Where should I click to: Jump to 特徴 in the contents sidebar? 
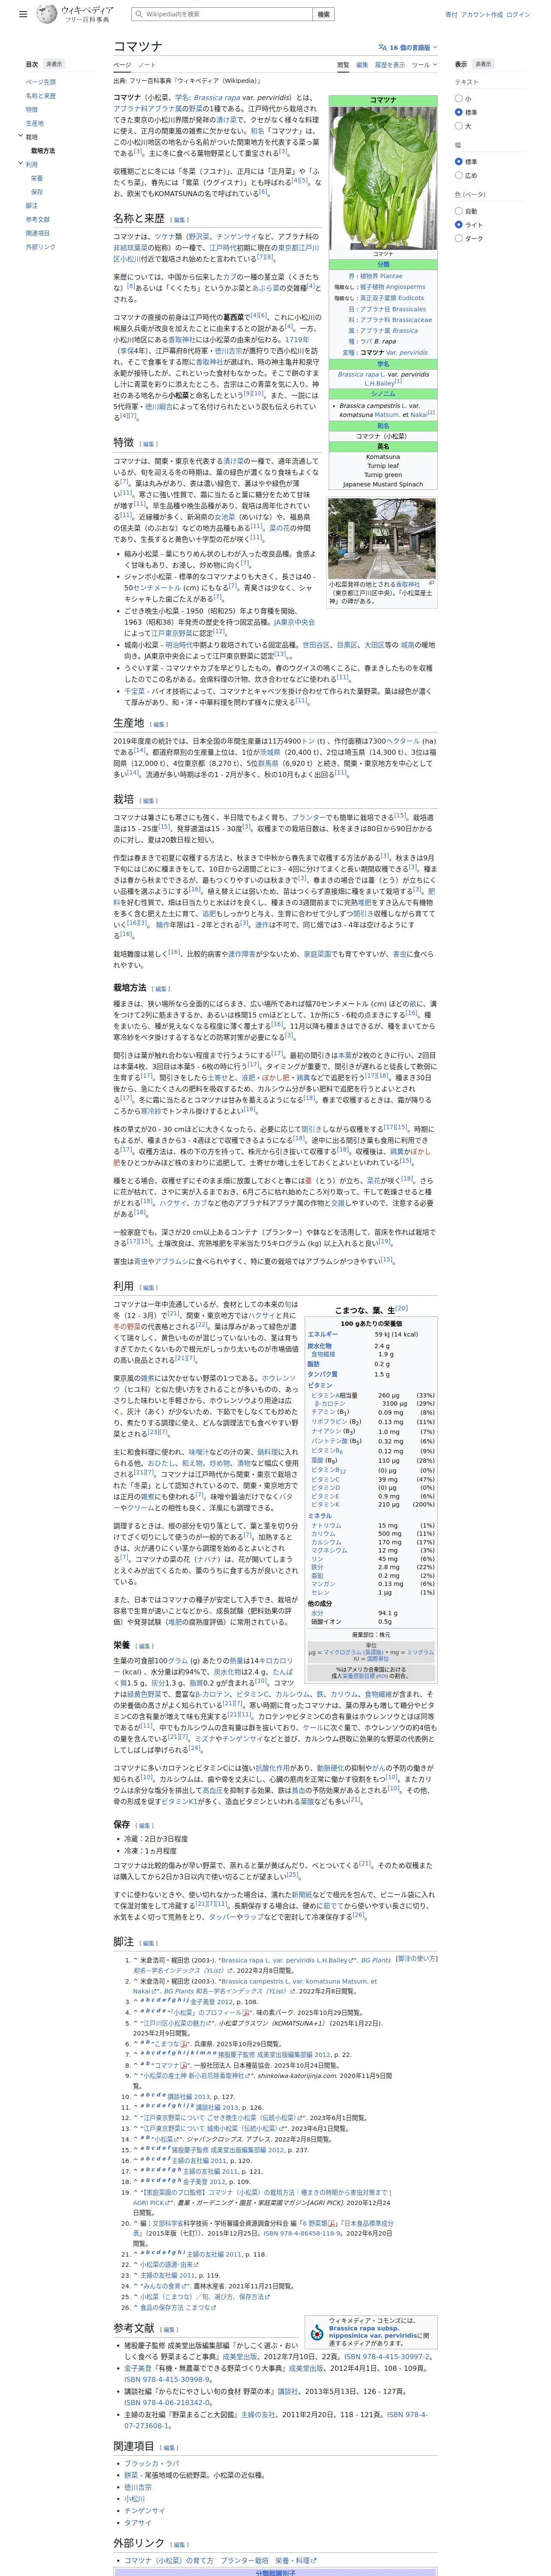click(x=32, y=110)
